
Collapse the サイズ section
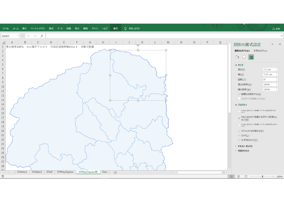tap(236, 65)
